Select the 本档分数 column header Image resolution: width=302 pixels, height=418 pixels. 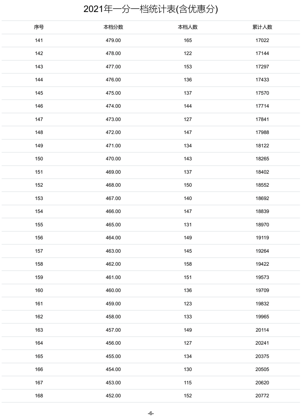click(113, 27)
